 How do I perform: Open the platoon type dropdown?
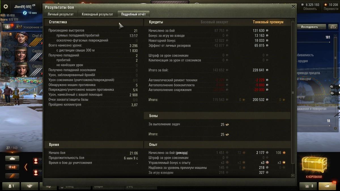coord(75,186)
